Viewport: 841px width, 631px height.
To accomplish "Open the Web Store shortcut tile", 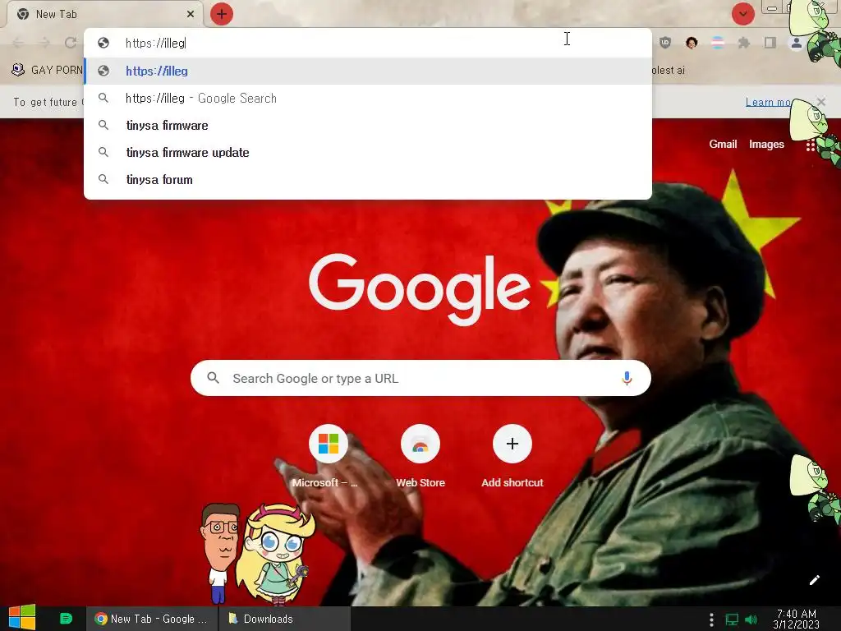I will pyautogui.click(x=420, y=456).
